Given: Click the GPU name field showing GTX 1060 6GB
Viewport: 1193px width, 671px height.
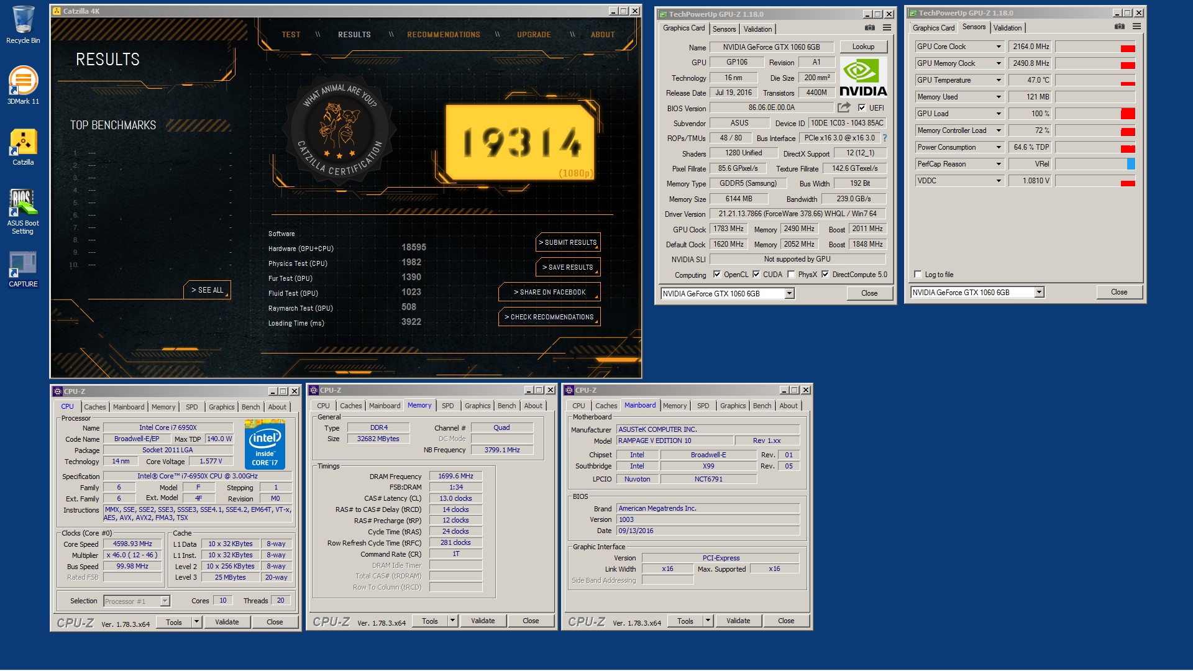Looking at the screenshot, I should click(x=771, y=47).
